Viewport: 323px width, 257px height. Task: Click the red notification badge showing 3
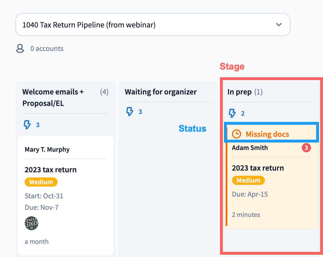coord(306,148)
